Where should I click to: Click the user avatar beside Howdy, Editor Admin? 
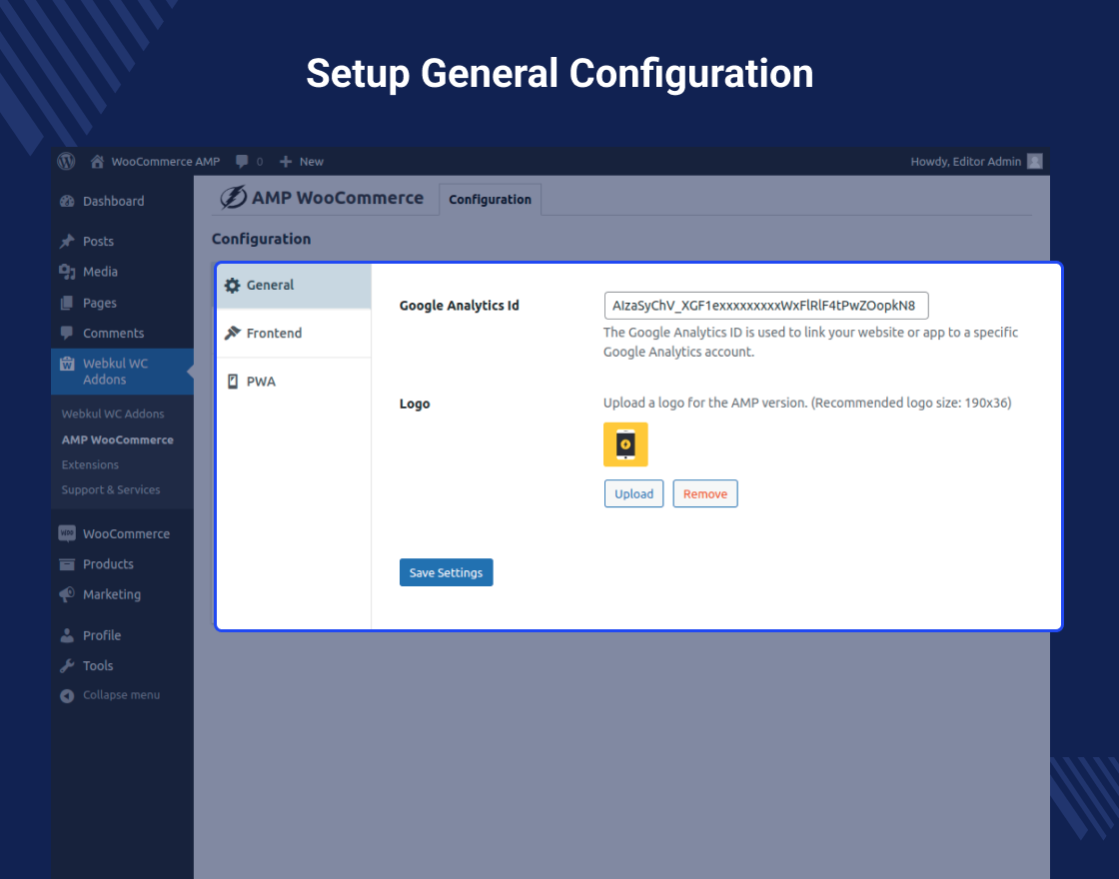[1035, 161]
